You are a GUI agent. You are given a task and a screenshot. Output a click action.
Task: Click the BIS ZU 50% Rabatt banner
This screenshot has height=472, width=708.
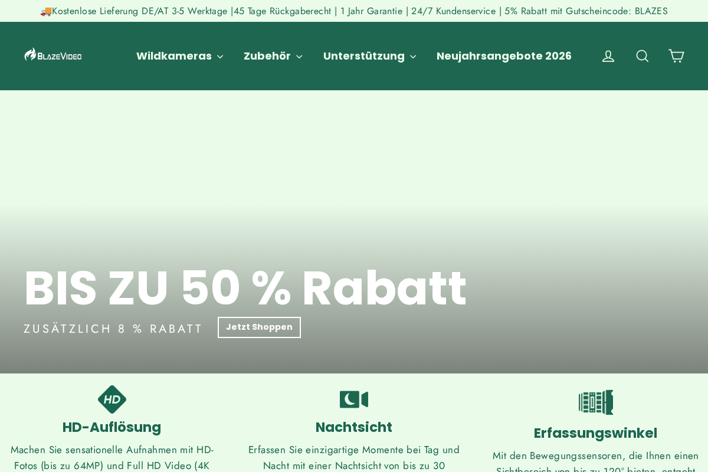tap(245, 288)
